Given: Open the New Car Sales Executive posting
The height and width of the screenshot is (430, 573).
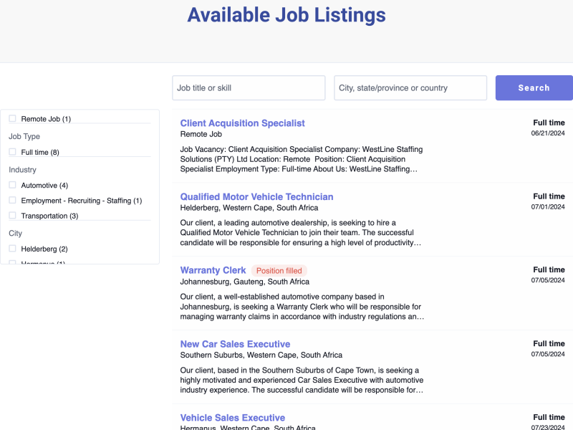Looking at the screenshot, I should (x=235, y=344).
